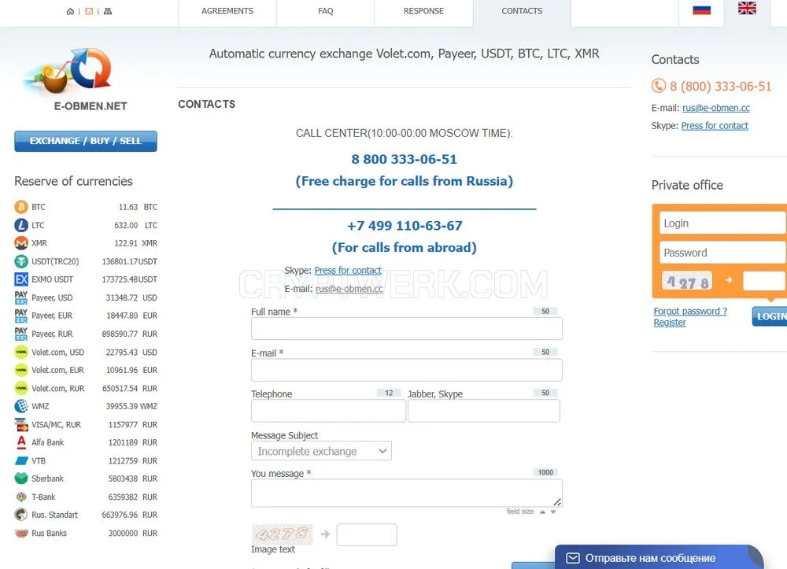Click the home icon in the header

70,11
